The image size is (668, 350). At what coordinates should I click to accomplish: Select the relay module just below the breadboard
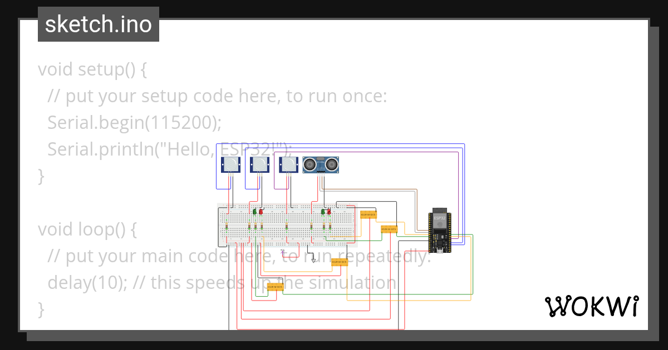[x=340, y=262]
